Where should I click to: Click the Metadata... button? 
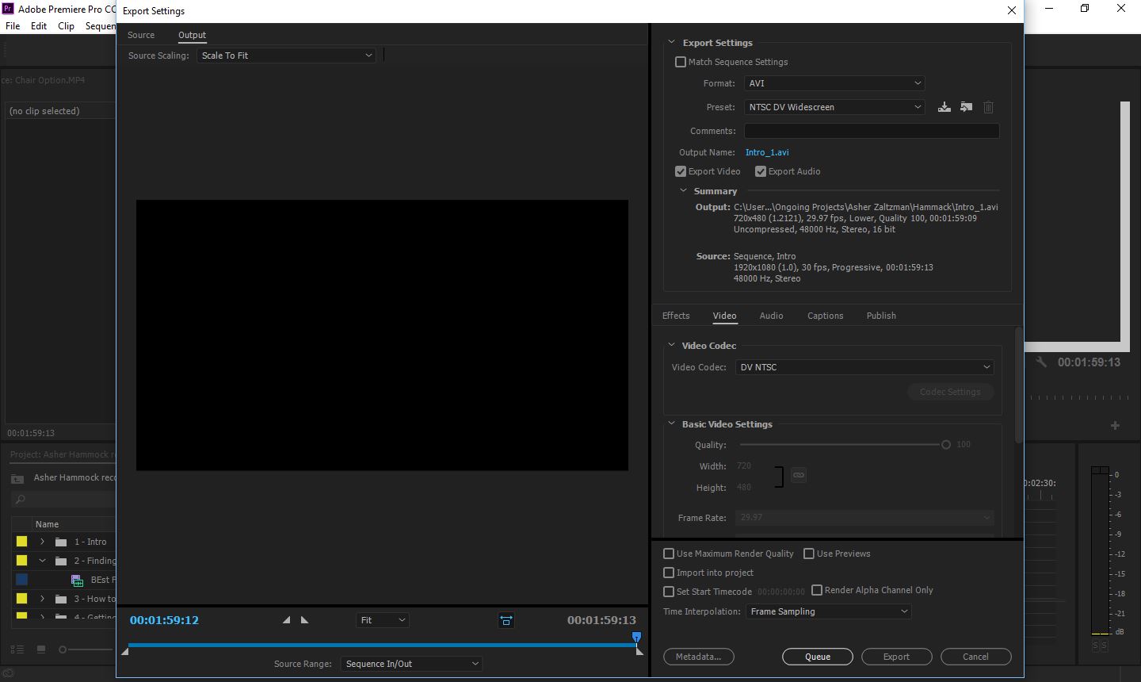point(698,657)
